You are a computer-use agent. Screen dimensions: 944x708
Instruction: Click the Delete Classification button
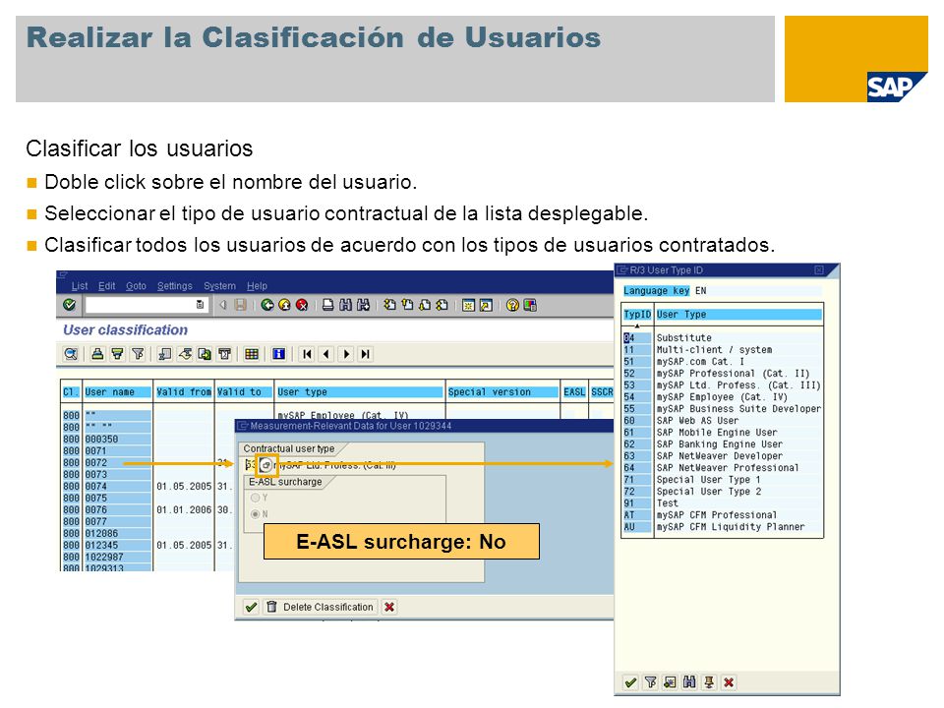[x=321, y=607]
